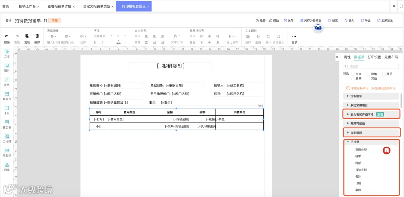Toggle italic (I) formatting
The height and width of the screenshot is (197, 404).
[102, 42]
